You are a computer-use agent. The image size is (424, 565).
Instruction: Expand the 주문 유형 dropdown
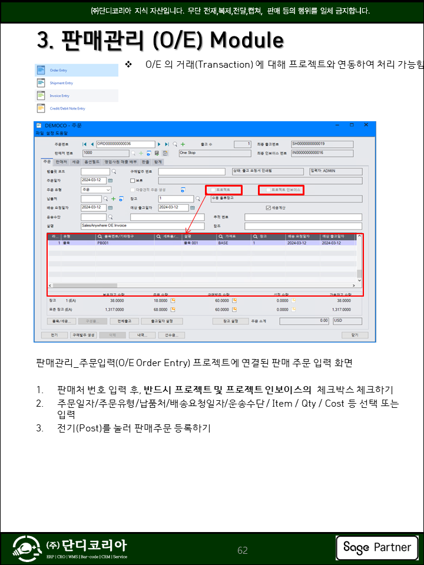pos(108,190)
